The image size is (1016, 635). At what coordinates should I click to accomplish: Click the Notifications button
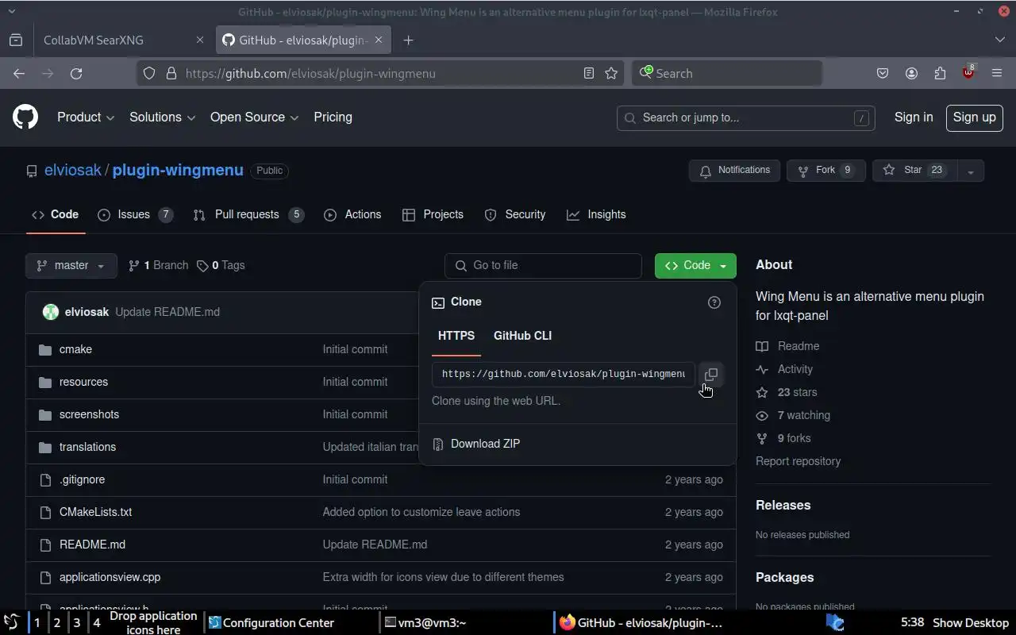coord(735,171)
